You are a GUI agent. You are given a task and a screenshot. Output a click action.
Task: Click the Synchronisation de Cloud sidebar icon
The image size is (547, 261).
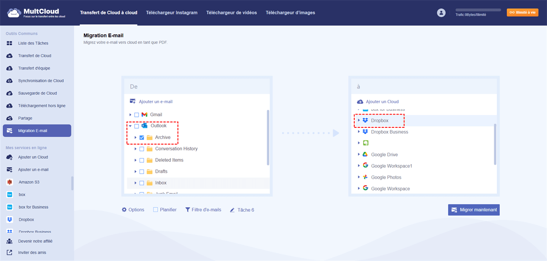(x=10, y=80)
